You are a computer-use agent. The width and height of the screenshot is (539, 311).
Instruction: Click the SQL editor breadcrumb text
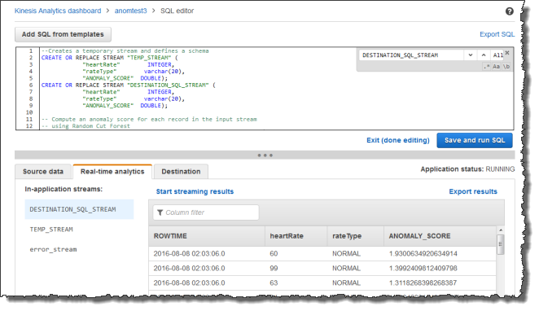pos(177,11)
